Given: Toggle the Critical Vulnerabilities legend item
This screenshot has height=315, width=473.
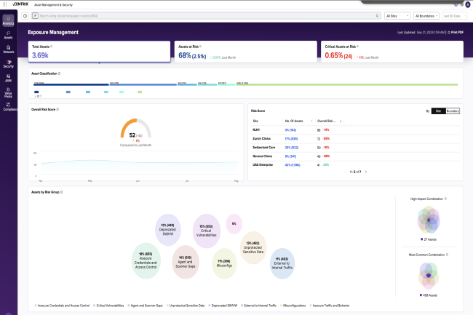Looking at the screenshot, I should 109,306.
